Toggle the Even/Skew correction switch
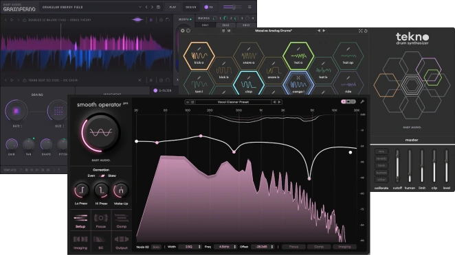The image size is (455, 255). [102, 175]
